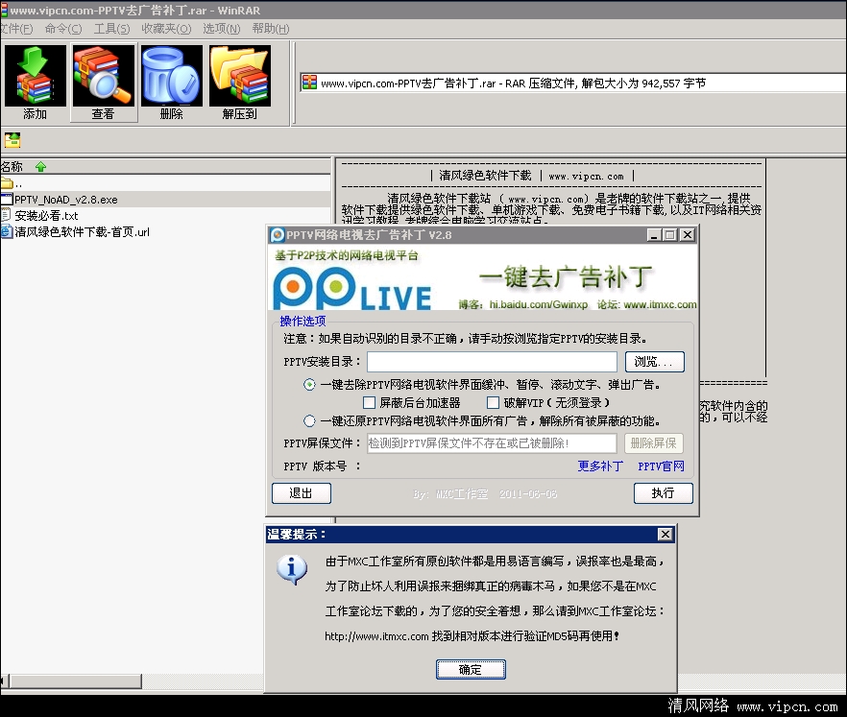Click the PPTV_NoAD_v2.8.exe file icon
Screen dimensions: 847x717
pyautogui.click(x=7, y=200)
